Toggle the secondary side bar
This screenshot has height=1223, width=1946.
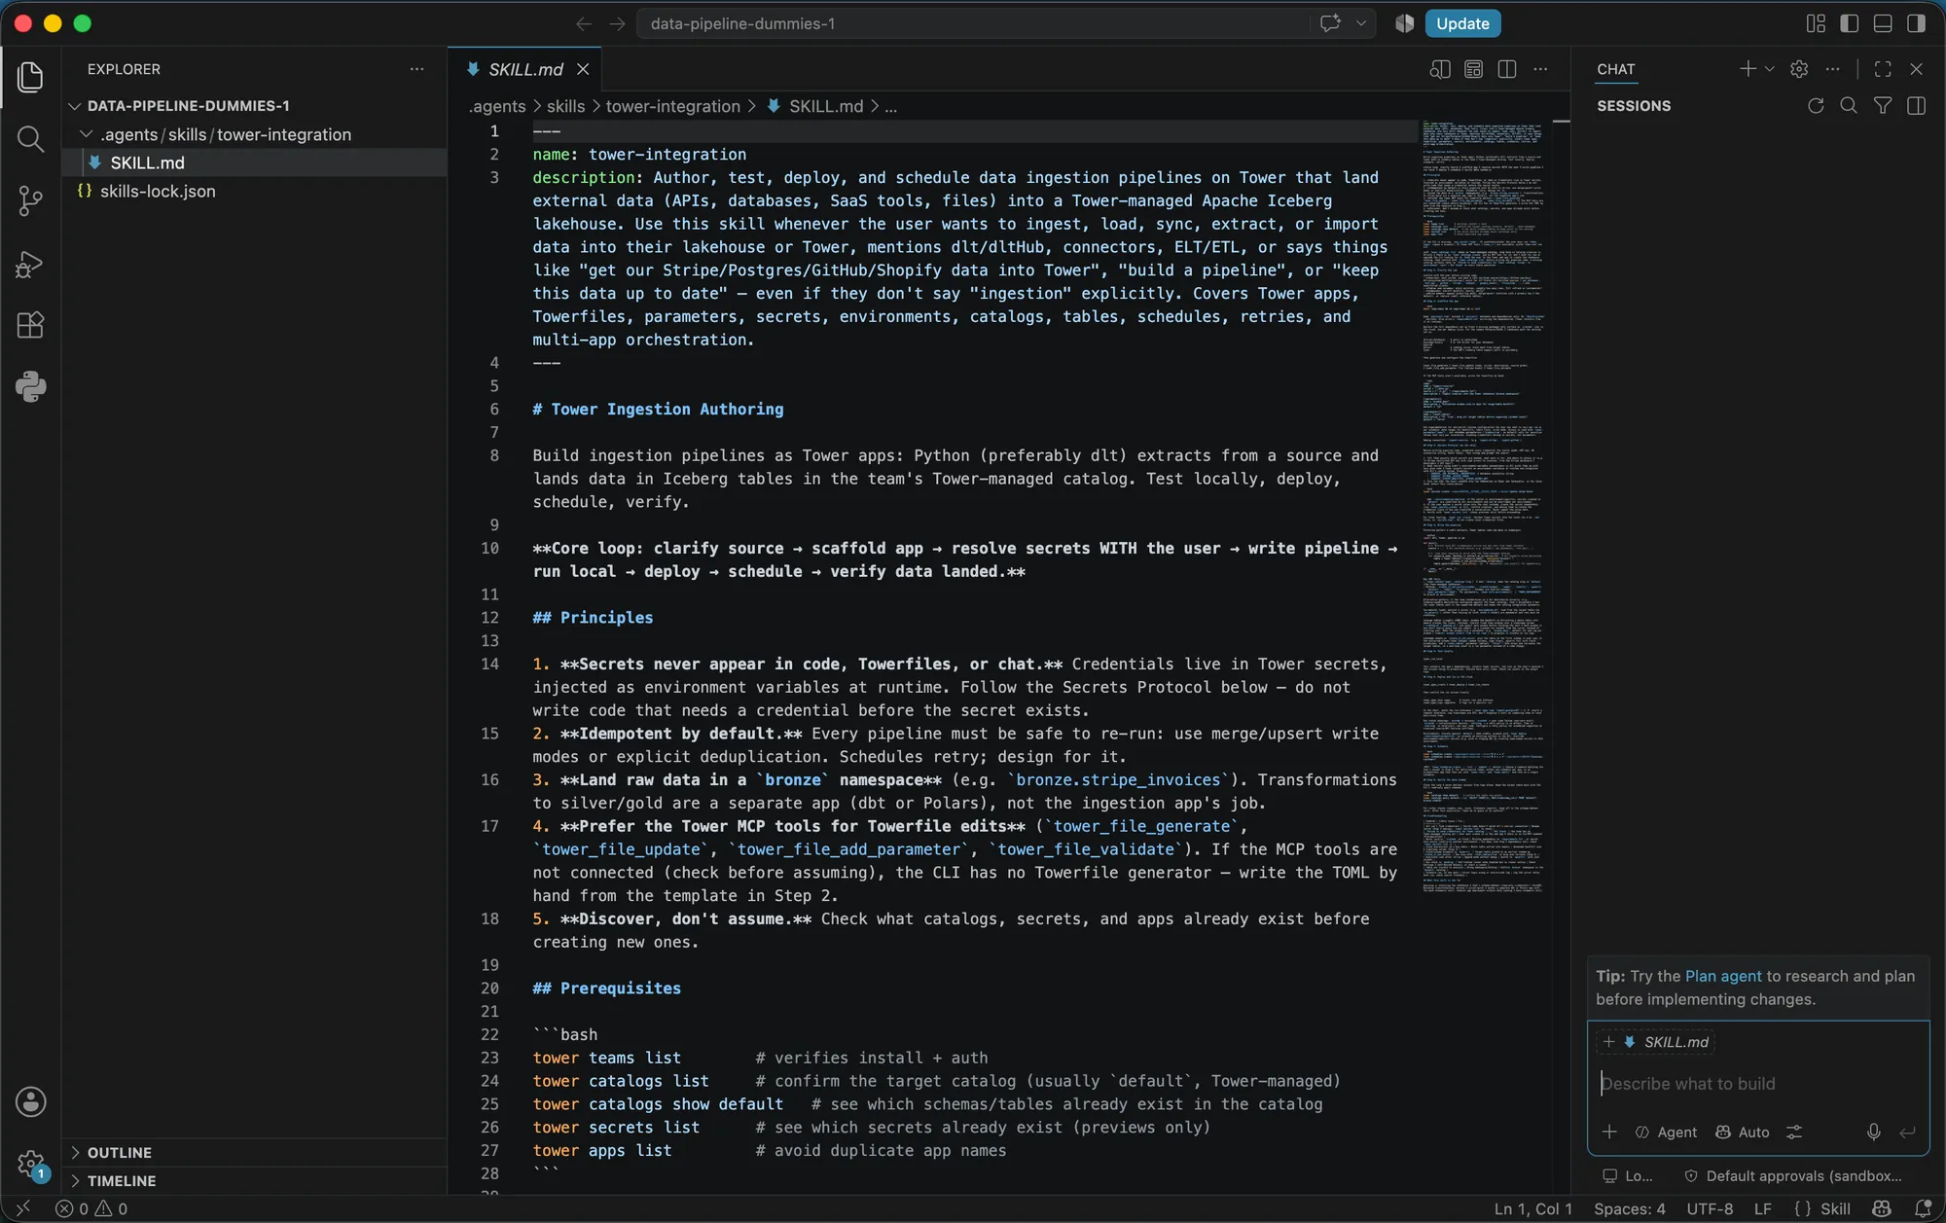click(x=1917, y=23)
